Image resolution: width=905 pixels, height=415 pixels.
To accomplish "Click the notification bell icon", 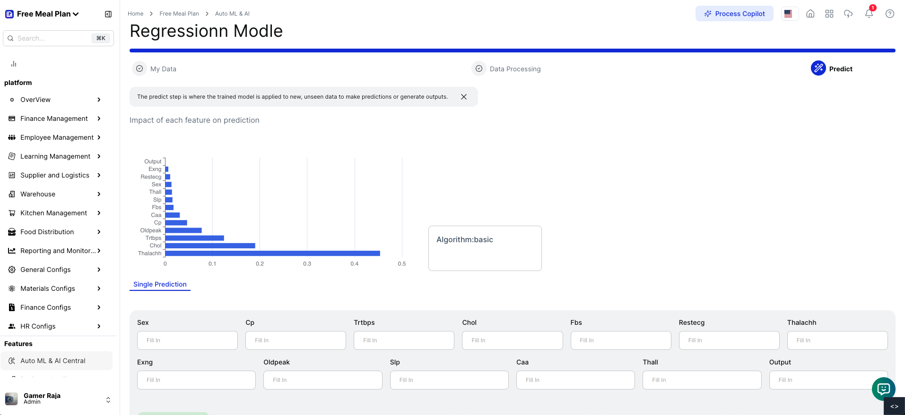I will (x=869, y=14).
